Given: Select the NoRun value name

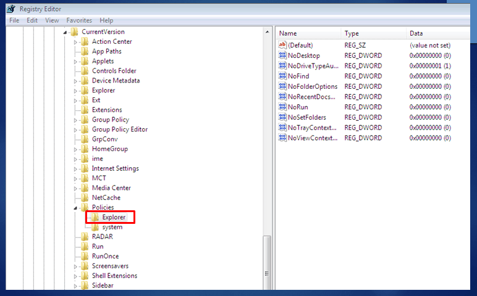Looking at the screenshot, I should [298, 107].
